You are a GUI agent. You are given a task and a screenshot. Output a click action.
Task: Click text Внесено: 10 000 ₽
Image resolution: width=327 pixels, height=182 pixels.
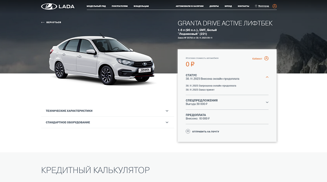tap(198, 118)
